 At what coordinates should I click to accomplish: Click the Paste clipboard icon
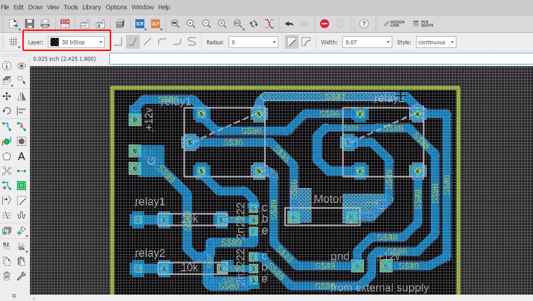(22, 261)
